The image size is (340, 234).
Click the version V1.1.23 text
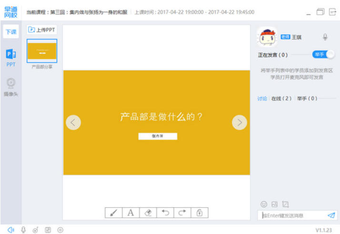pos(323,230)
